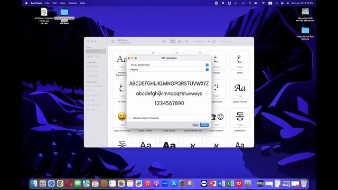Screen dimensions: 338x190
Task: Open the File menu
Action: tap(47, 3)
